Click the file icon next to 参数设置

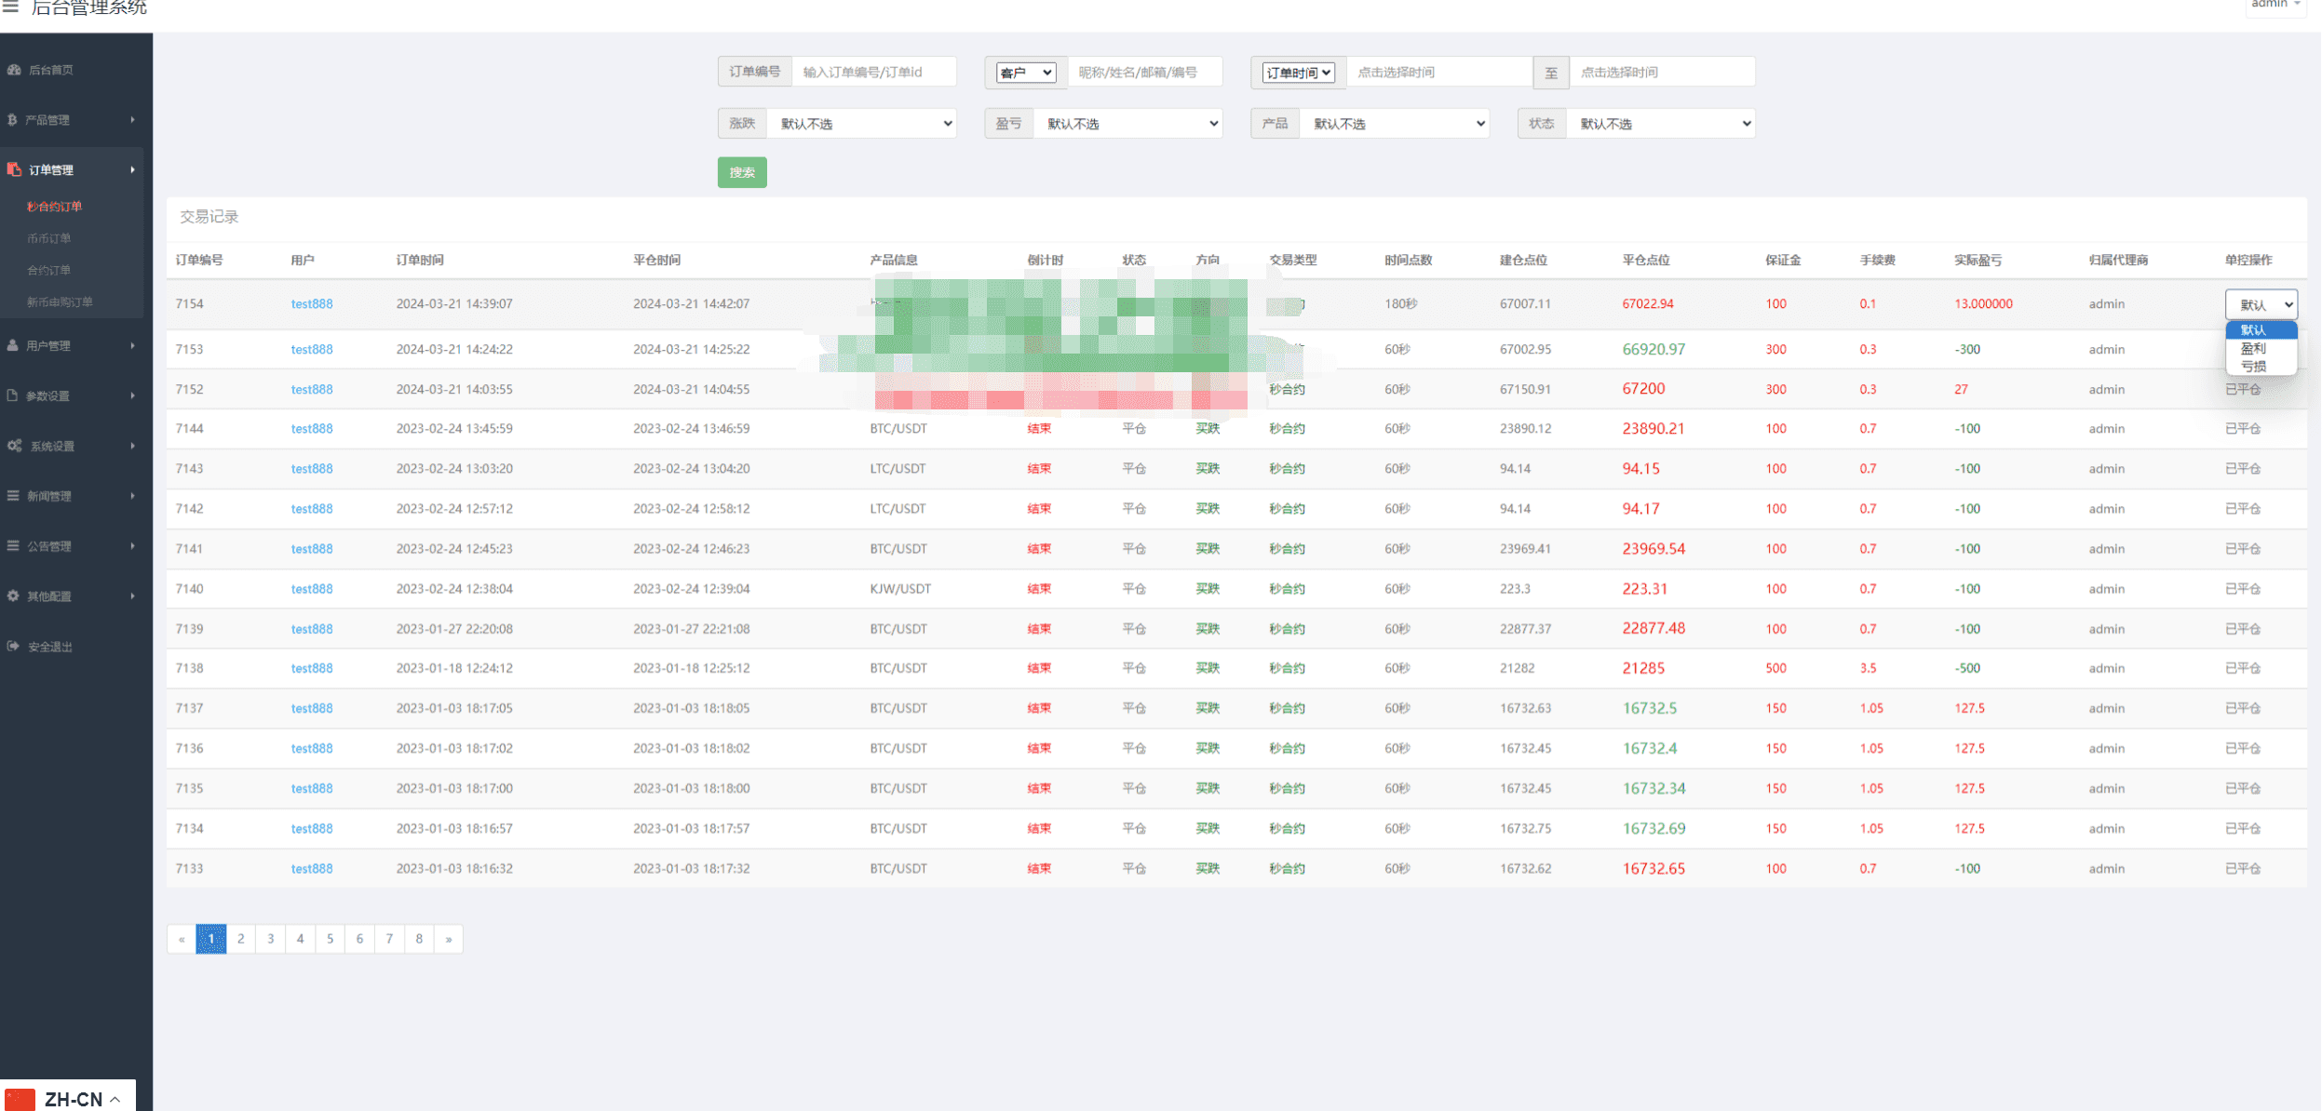coord(13,395)
